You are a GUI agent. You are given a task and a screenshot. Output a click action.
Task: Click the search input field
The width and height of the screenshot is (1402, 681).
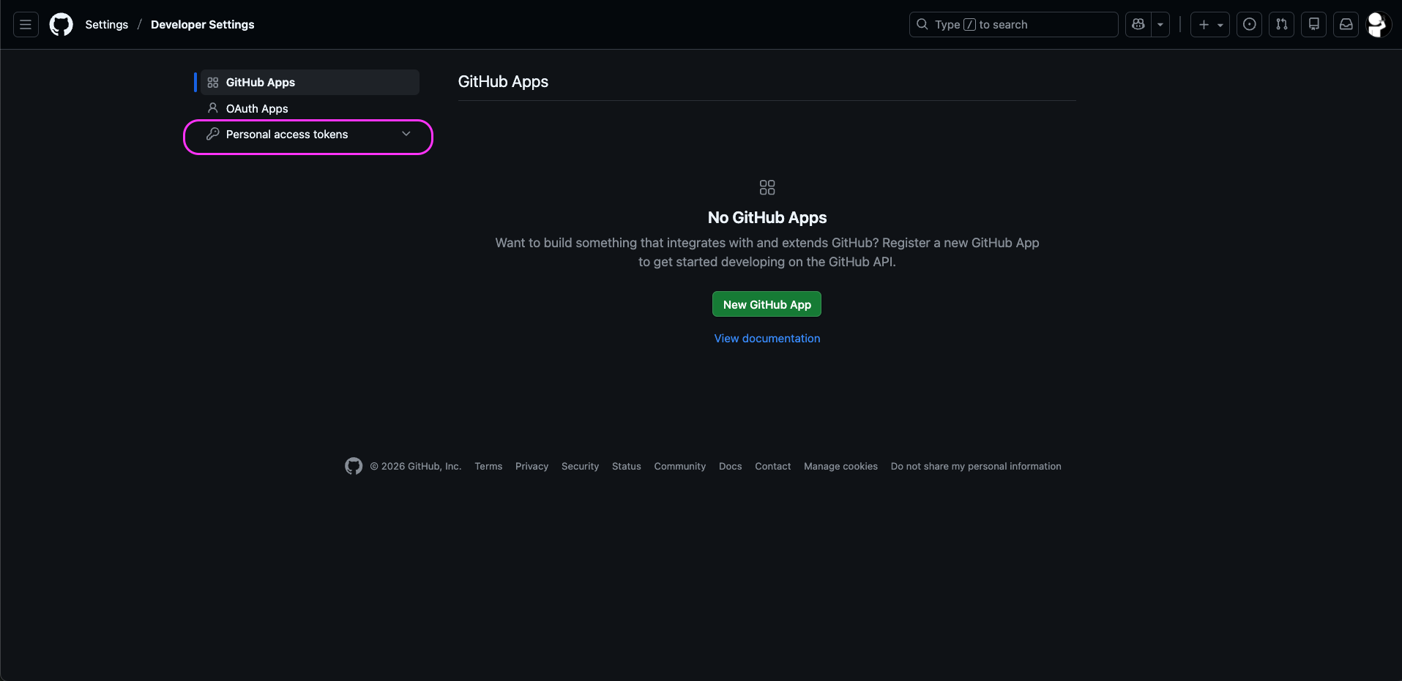[x=1013, y=25]
